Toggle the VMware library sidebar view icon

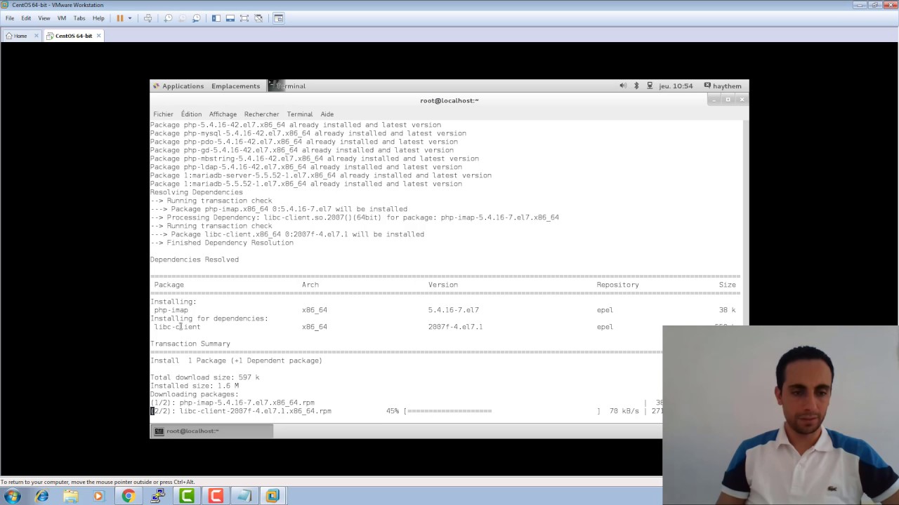(x=216, y=18)
